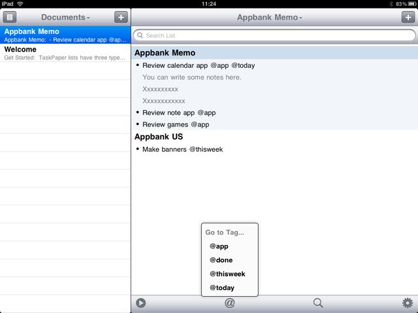Tap the @app tag on Review note app

click(x=206, y=113)
